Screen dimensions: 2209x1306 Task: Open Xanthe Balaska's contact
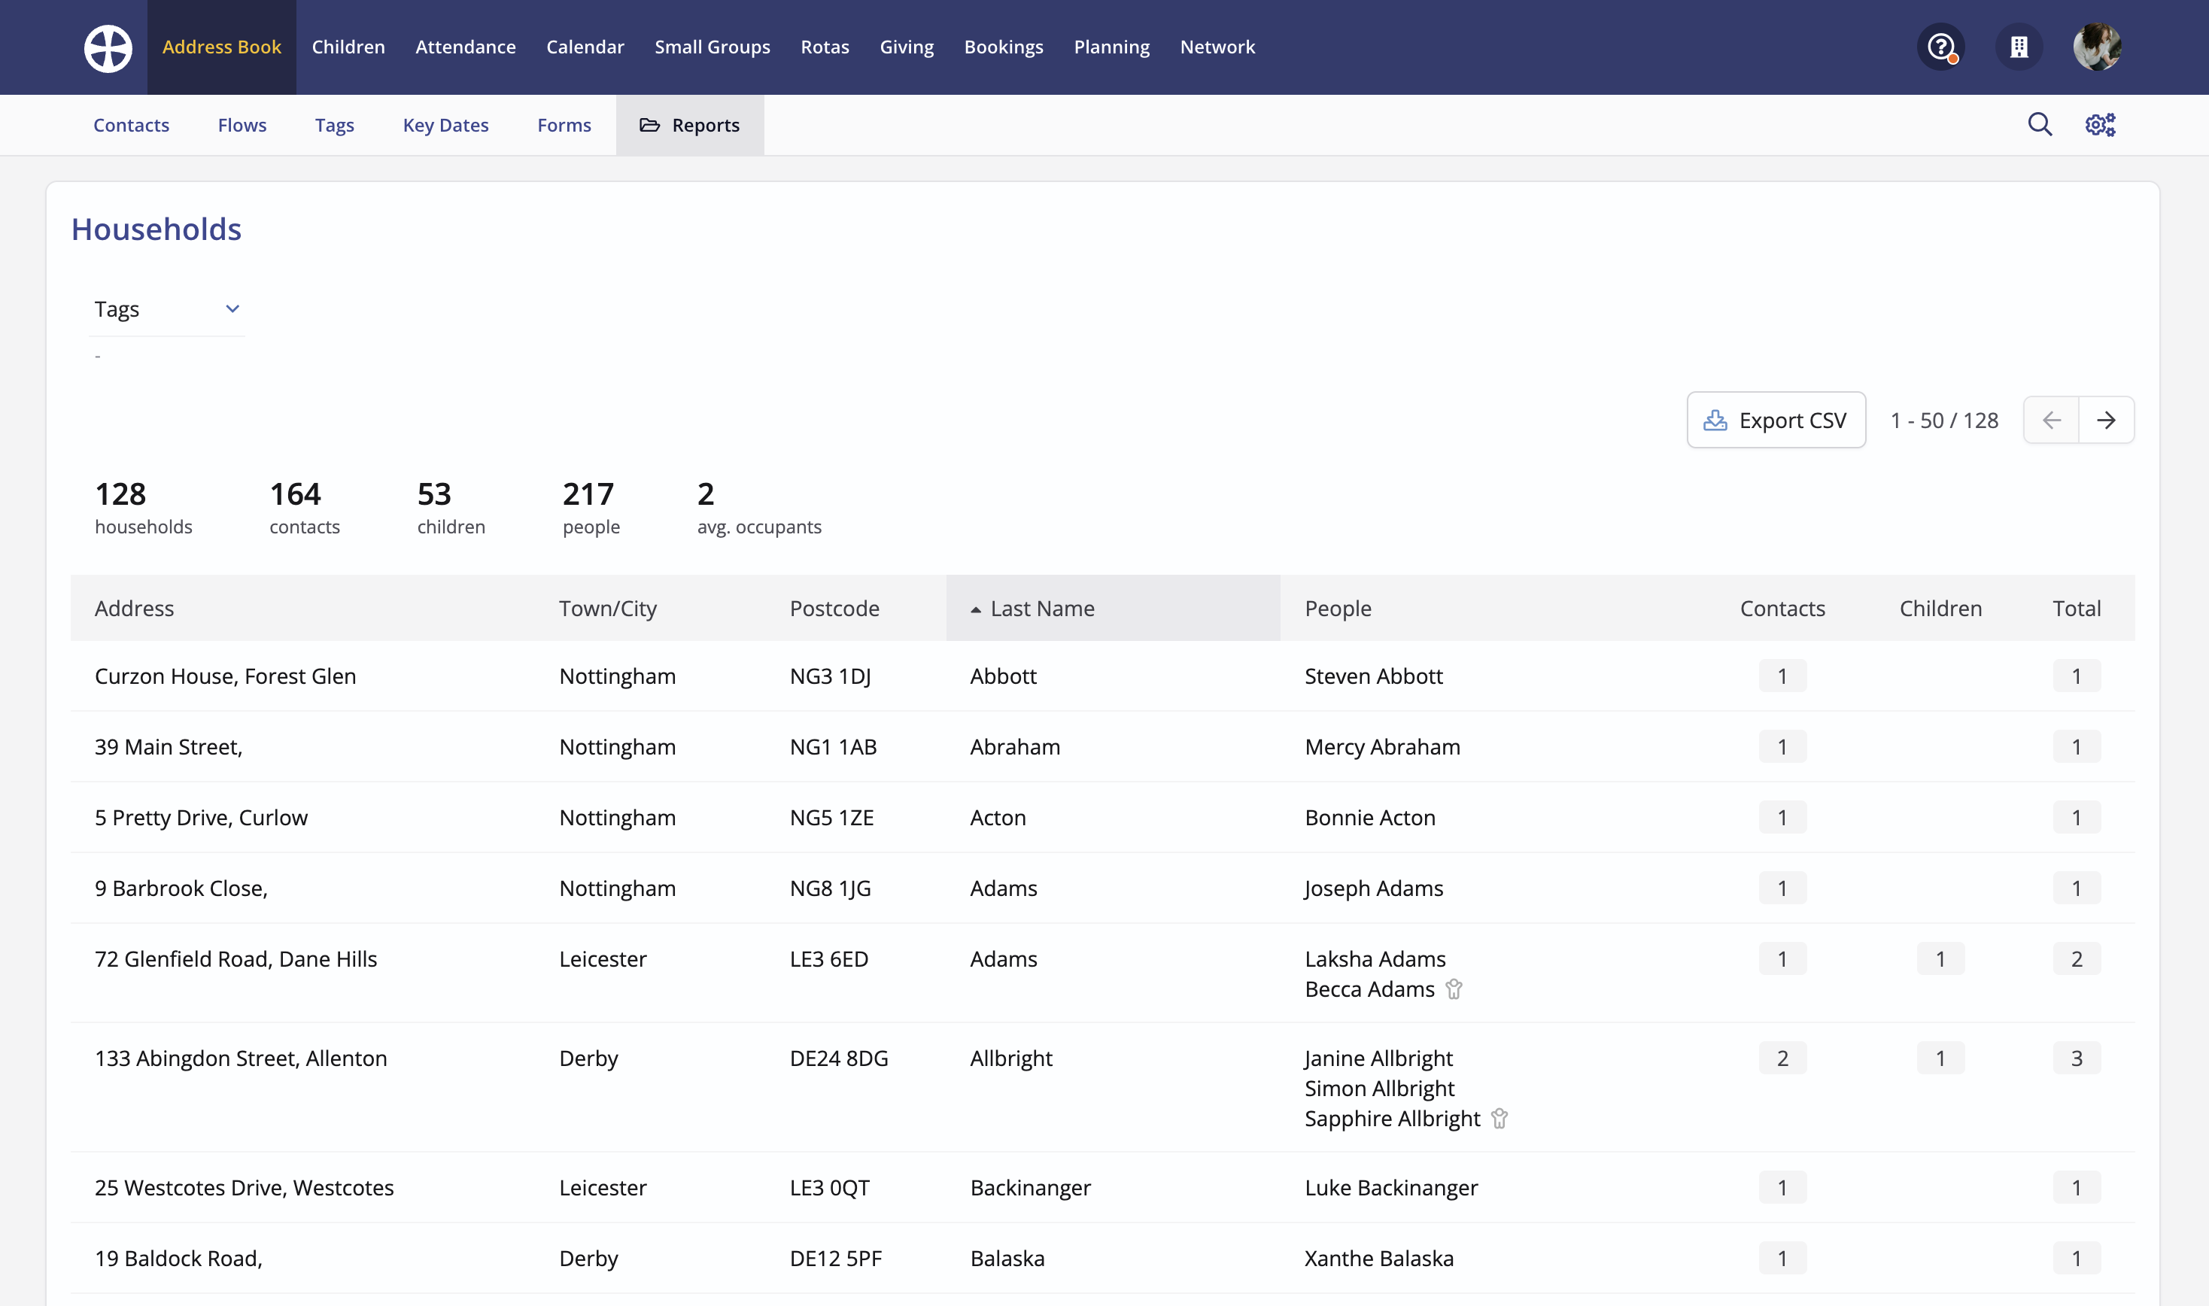click(x=1379, y=1259)
